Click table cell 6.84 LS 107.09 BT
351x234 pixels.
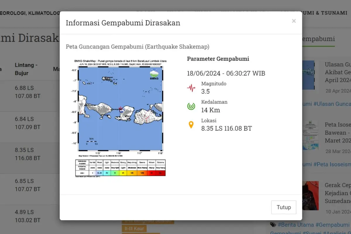[27, 123]
